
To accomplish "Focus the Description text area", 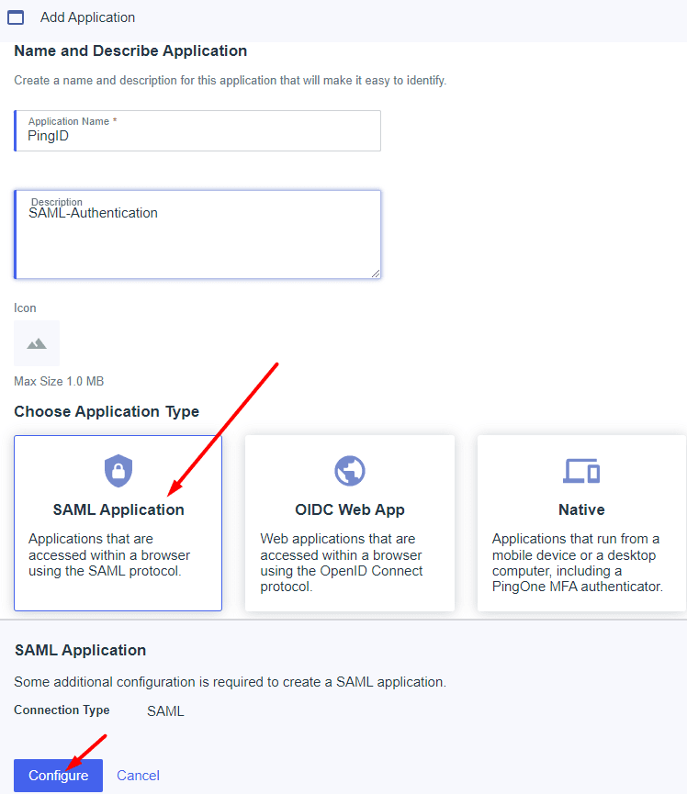I will pyautogui.click(x=197, y=234).
